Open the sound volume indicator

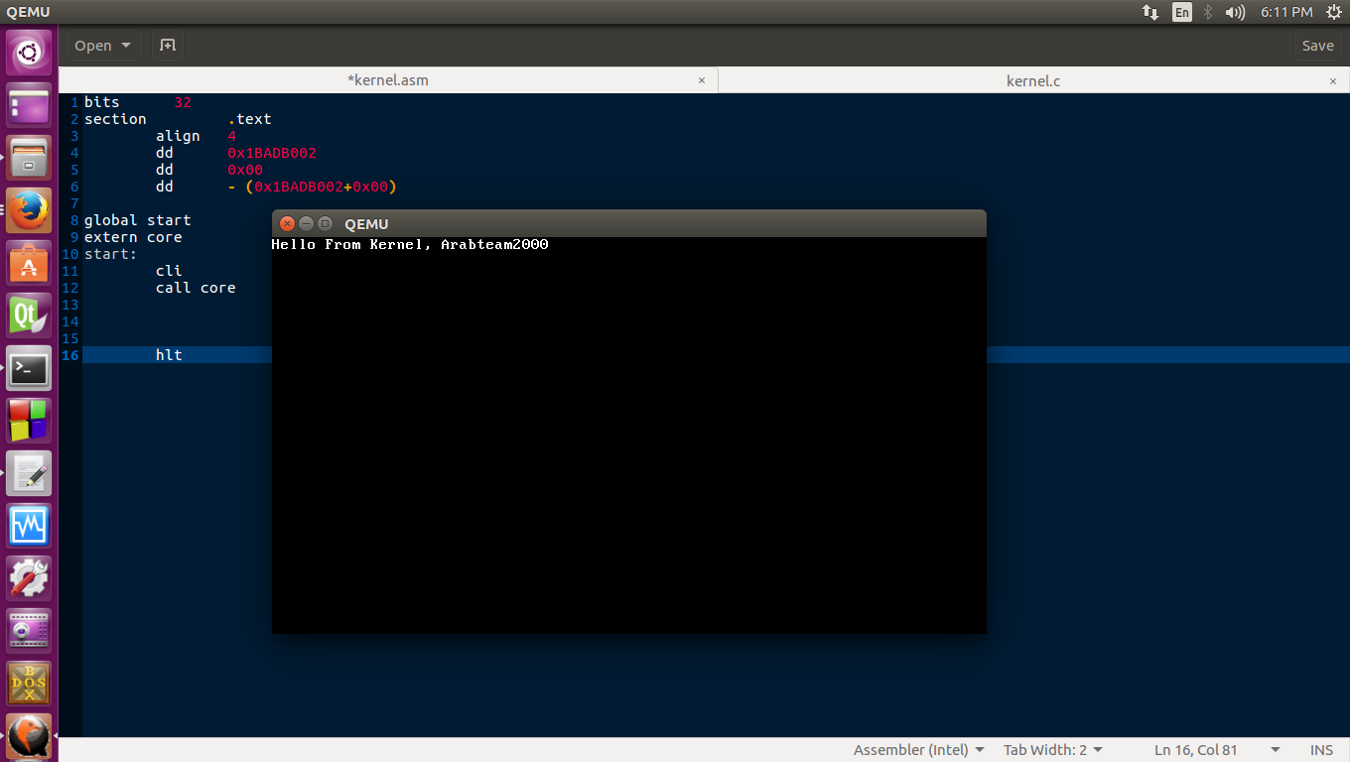(x=1235, y=12)
